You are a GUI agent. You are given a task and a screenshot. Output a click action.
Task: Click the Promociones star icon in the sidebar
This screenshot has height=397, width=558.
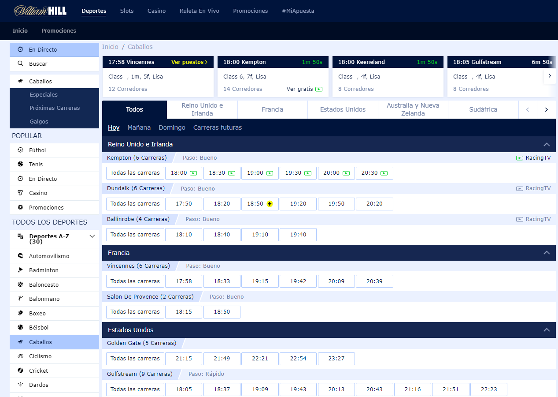[20, 207]
